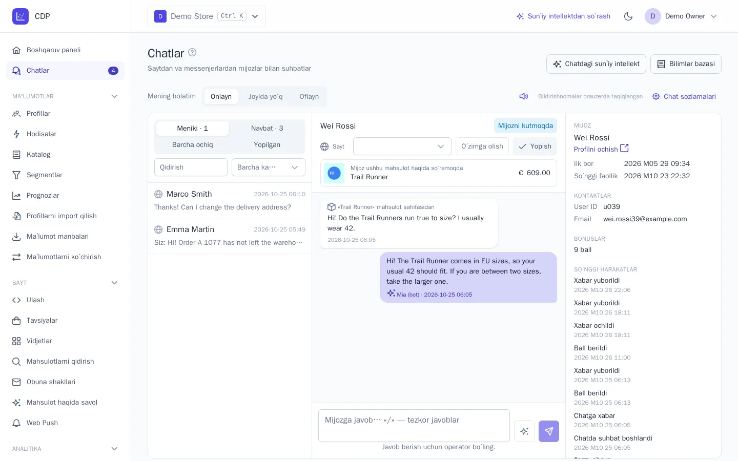Switch to the Yopilgan chats tab
The height and width of the screenshot is (461, 738).
point(267,145)
